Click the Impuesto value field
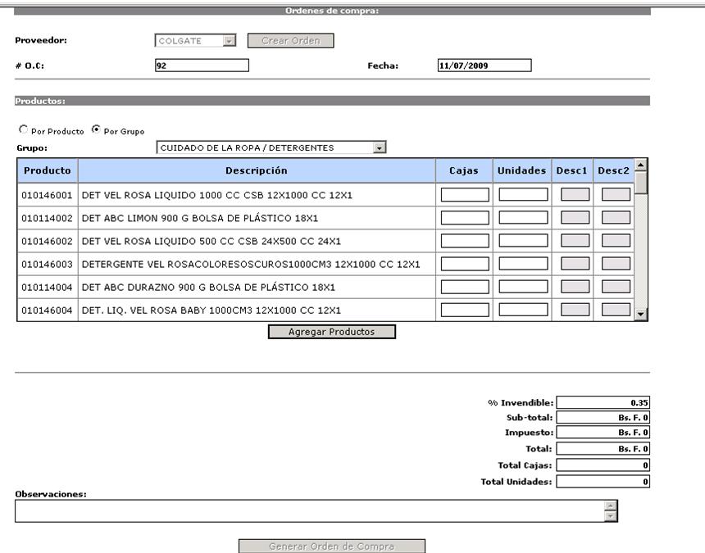 [603, 432]
